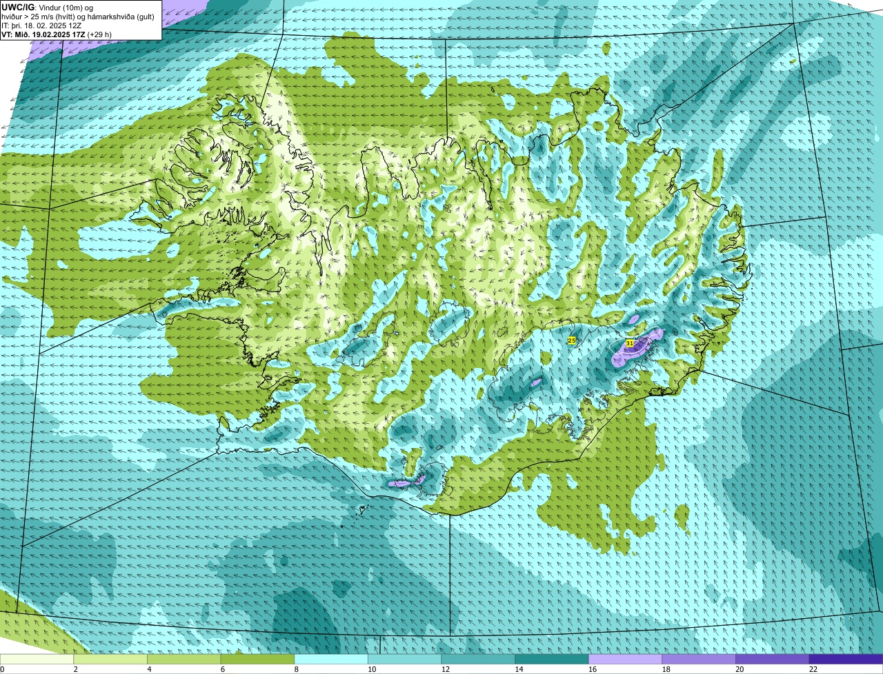Click the title line 'UWC/IG: Vindur (10m) og'
This screenshot has width=883, height=674.
pos(47,7)
